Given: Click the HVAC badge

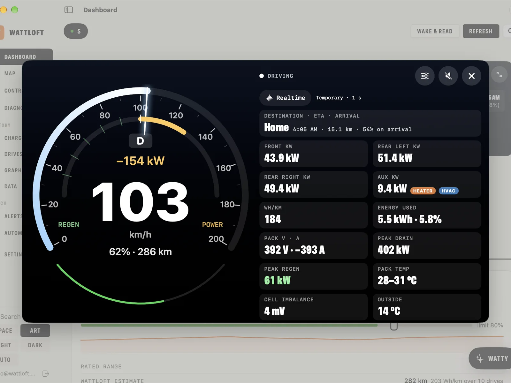Looking at the screenshot, I should coord(448,191).
